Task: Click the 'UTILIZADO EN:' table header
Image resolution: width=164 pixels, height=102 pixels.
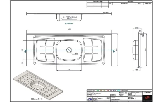Action: click(98, 2)
